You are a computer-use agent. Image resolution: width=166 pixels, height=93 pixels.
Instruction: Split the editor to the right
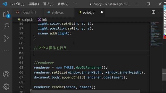click(x=153, y=12)
